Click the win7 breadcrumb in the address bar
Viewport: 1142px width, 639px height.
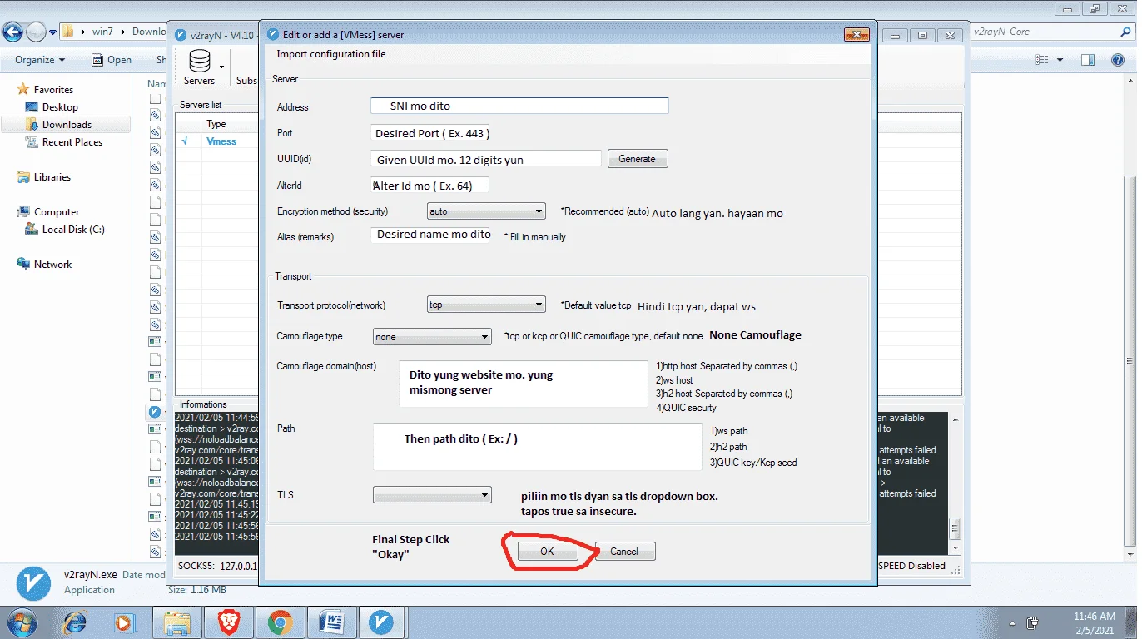coord(102,32)
